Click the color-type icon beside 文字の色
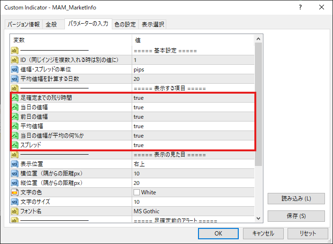Image resolution: width=333 pixels, height=244 pixels. pos(14,192)
